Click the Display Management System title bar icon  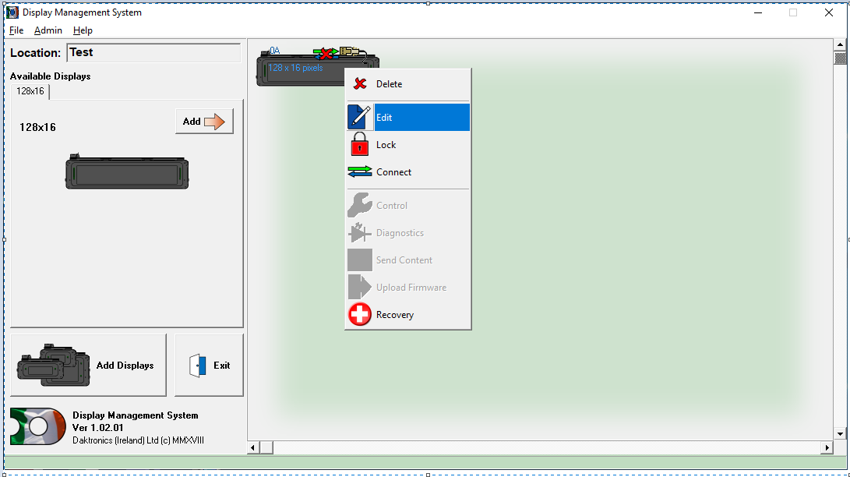[12, 12]
